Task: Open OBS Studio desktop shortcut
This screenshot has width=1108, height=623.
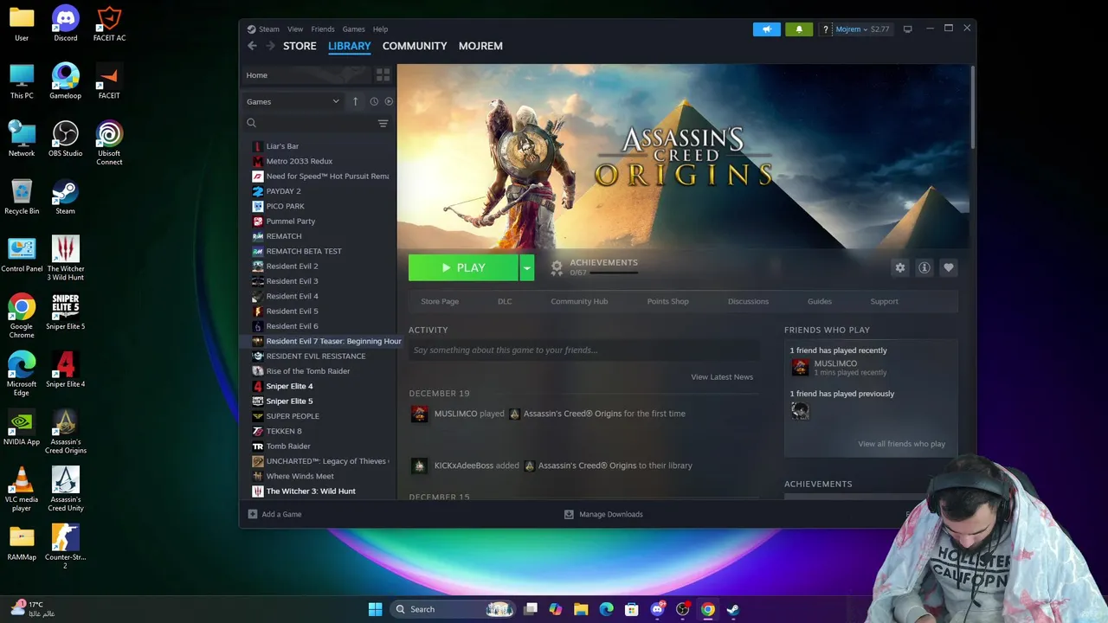Action: pyautogui.click(x=66, y=139)
